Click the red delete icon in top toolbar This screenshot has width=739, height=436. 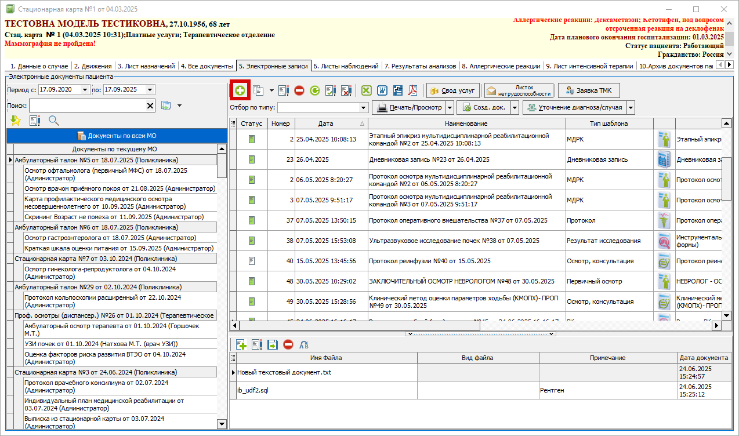pos(299,90)
